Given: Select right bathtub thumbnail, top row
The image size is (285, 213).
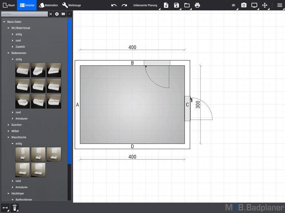Looking at the screenshot, I should [x=54, y=70].
